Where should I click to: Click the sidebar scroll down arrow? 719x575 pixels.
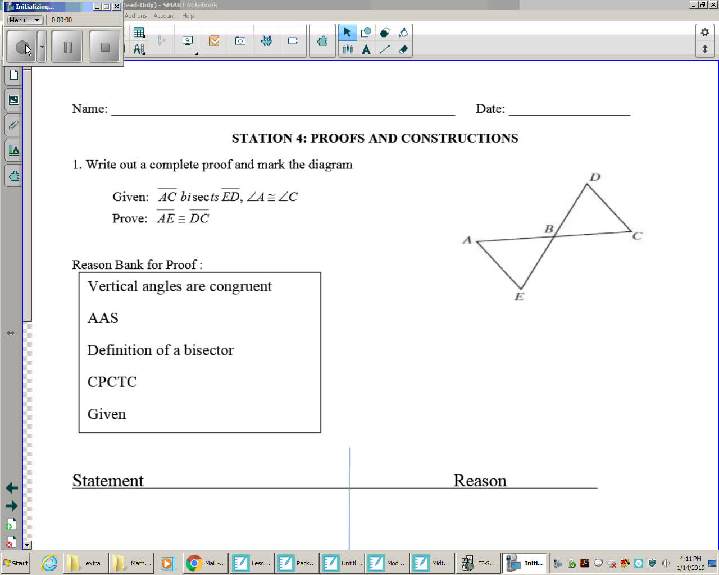27,545
